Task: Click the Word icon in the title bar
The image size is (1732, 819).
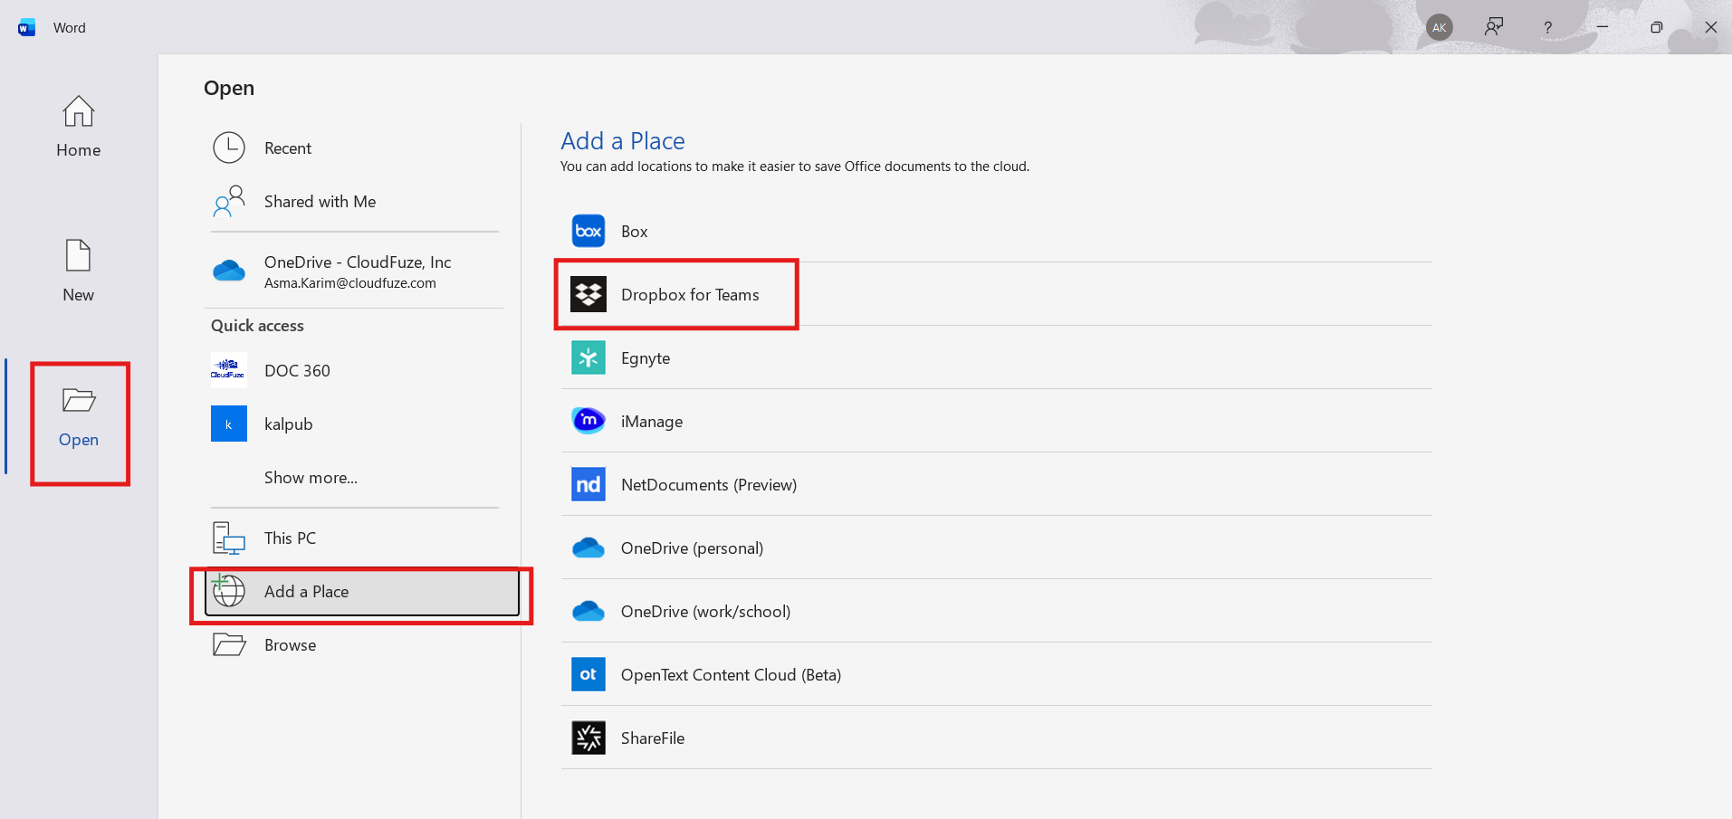Action: (24, 26)
